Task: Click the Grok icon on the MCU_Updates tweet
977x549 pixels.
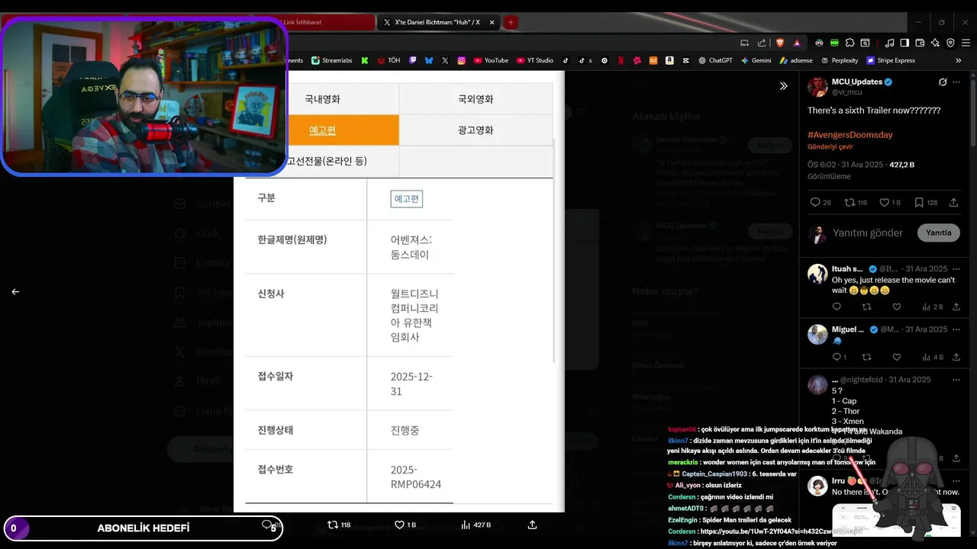Action: pyautogui.click(x=943, y=82)
